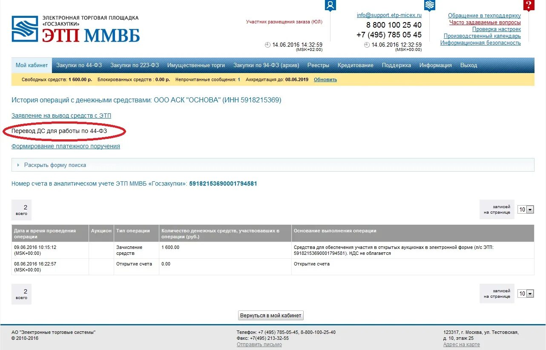Open Обращение в техподдержку link
The image size is (546, 350).
[x=484, y=16]
